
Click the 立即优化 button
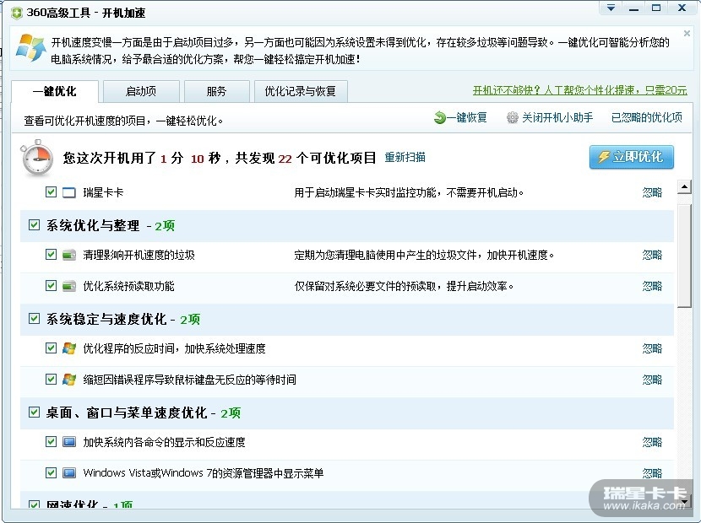631,157
